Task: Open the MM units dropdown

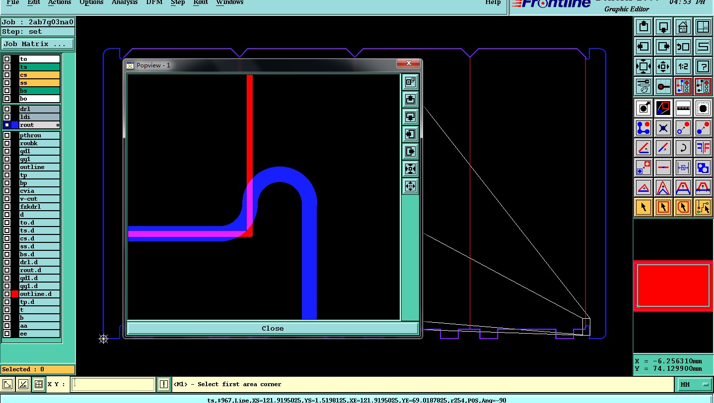Action: tap(695, 384)
